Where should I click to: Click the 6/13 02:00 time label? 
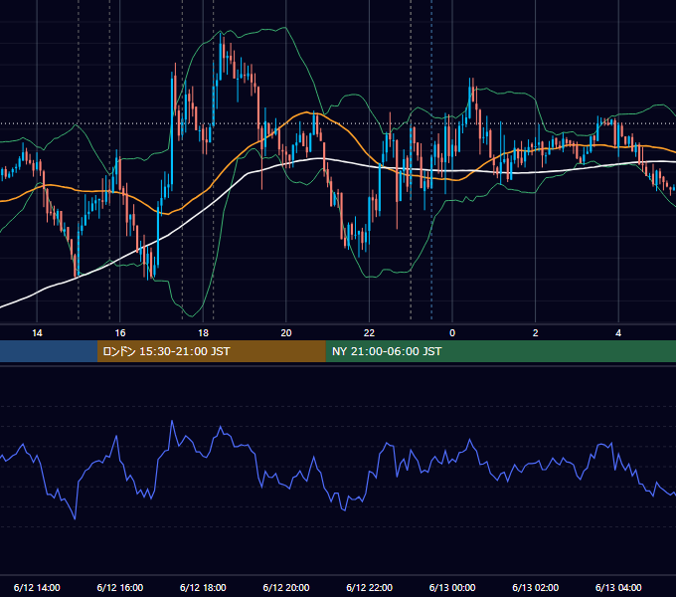[536, 587]
